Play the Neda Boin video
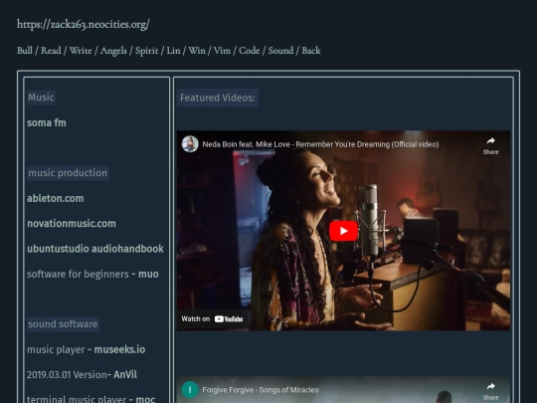The height and width of the screenshot is (403, 537). (x=343, y=231)
